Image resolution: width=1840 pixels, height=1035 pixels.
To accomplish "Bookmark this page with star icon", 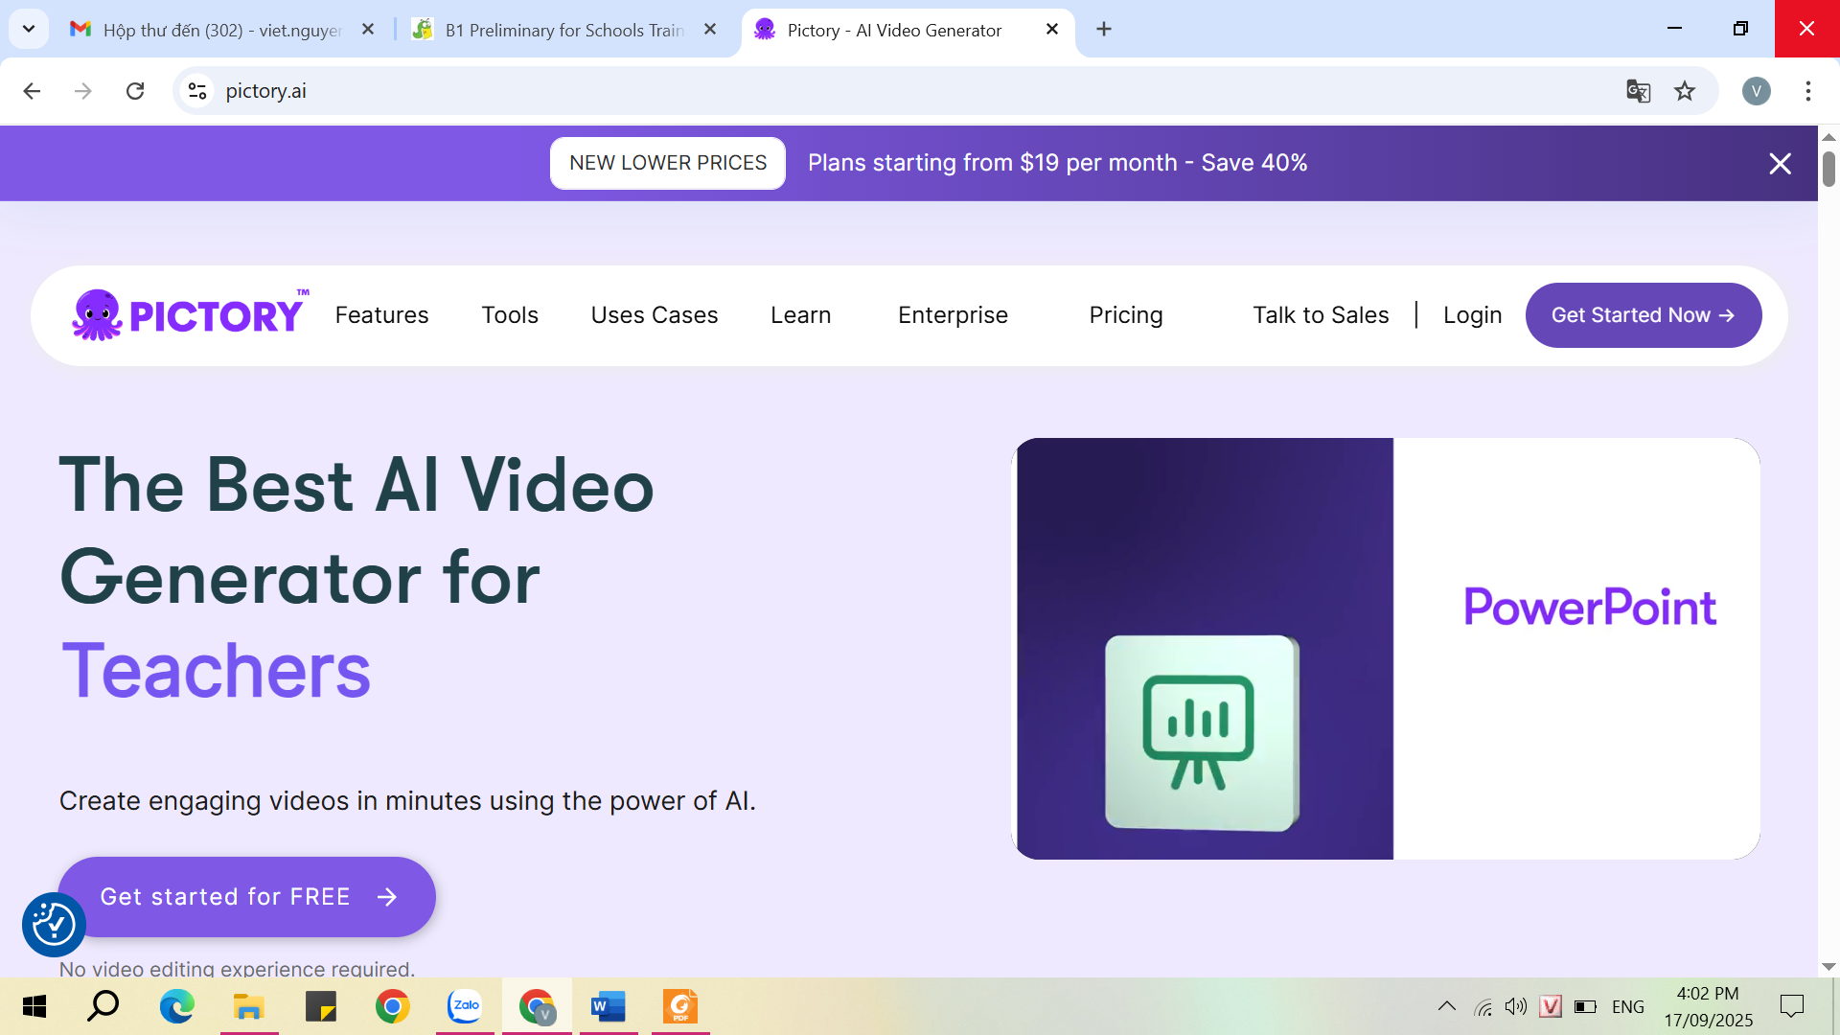I will (1685, 91).
